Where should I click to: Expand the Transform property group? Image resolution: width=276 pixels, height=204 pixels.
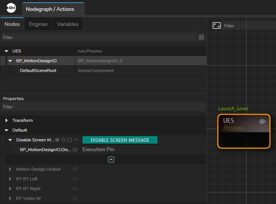[6, 120]
